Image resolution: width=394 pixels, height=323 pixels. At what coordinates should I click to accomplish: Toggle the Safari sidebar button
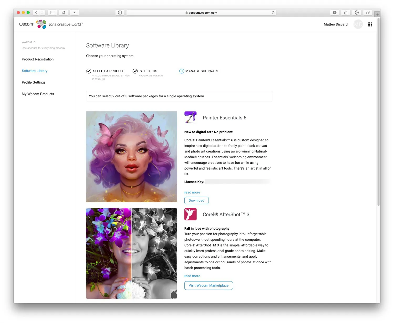52,12
